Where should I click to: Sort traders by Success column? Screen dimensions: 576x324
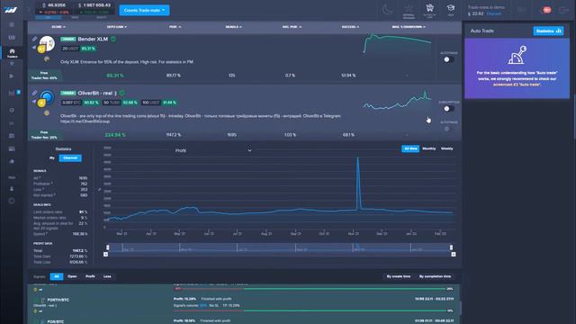pyautogui.click(x=350, y=27)
